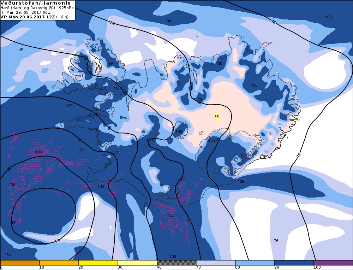The image size is (353, 270).
Task: Click the lavender 70–80 legend swatch
Action: [x=216, y=263]
